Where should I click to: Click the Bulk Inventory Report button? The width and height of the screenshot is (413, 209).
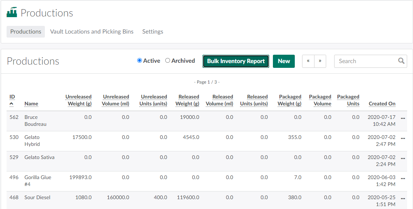236,61
